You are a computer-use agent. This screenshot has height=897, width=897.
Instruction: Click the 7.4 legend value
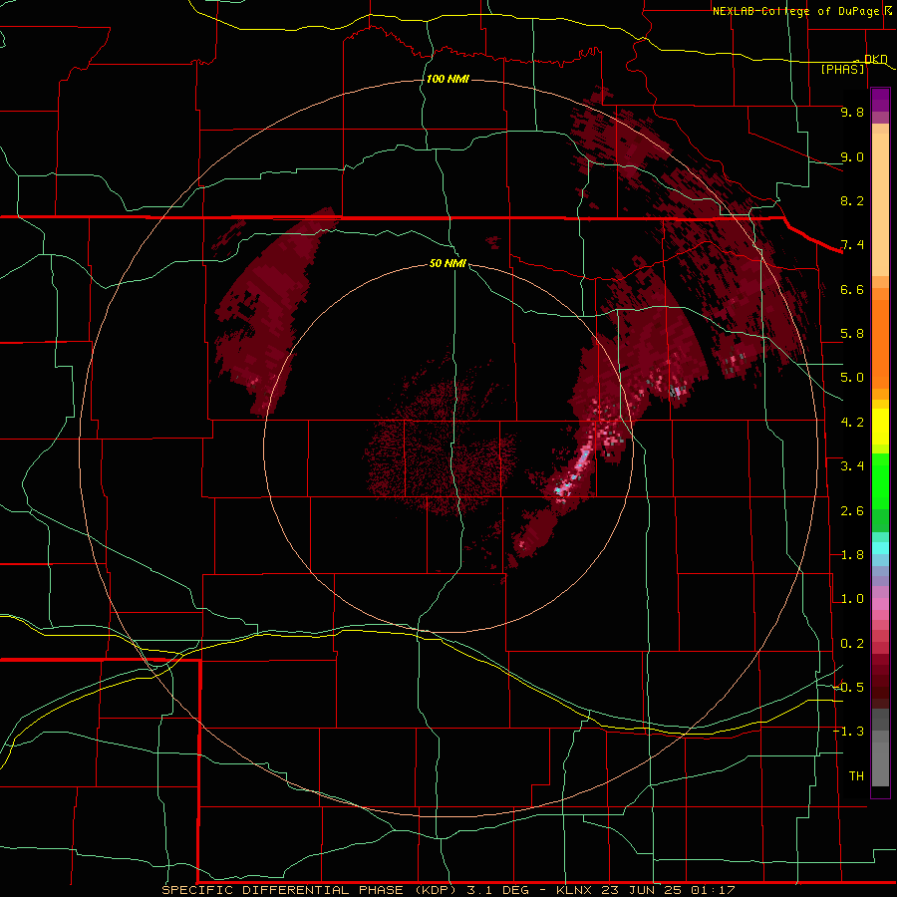[x=852, y=245]
